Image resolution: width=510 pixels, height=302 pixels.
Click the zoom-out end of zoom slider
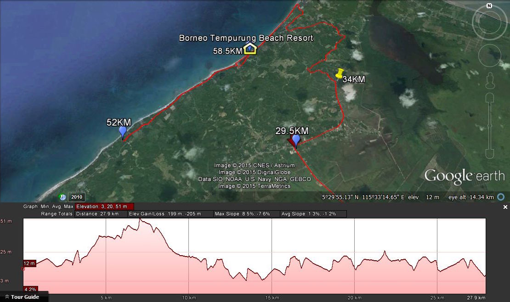click(x=490, y=153)
